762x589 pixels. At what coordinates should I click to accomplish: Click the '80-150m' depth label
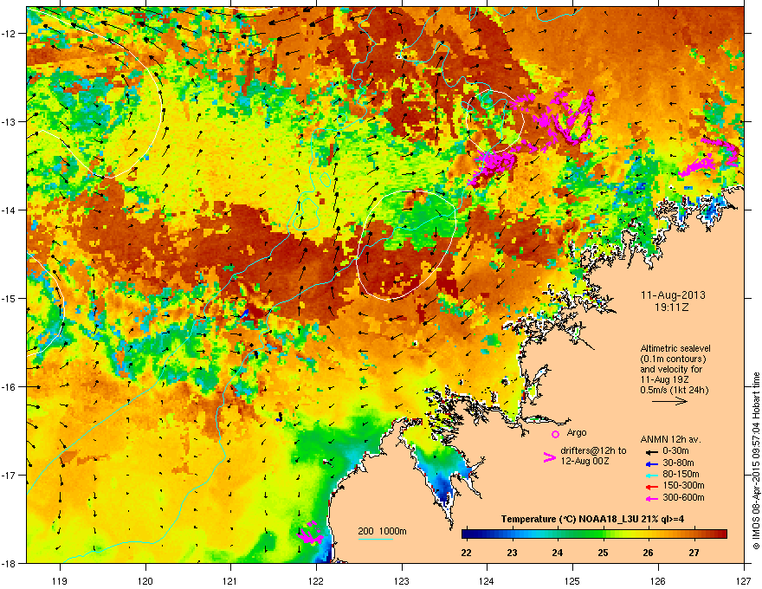point(681,474)
